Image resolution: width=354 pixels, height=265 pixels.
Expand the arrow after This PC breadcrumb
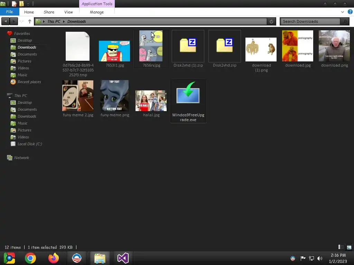[x=64, y=21]
